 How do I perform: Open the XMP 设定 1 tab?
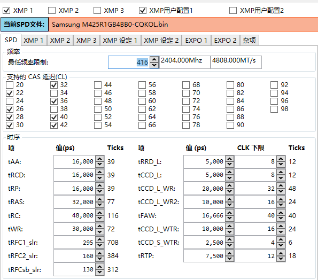(x=120, y=41)
